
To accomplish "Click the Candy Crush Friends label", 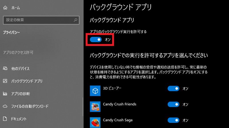I will click(x=120, y=104).
